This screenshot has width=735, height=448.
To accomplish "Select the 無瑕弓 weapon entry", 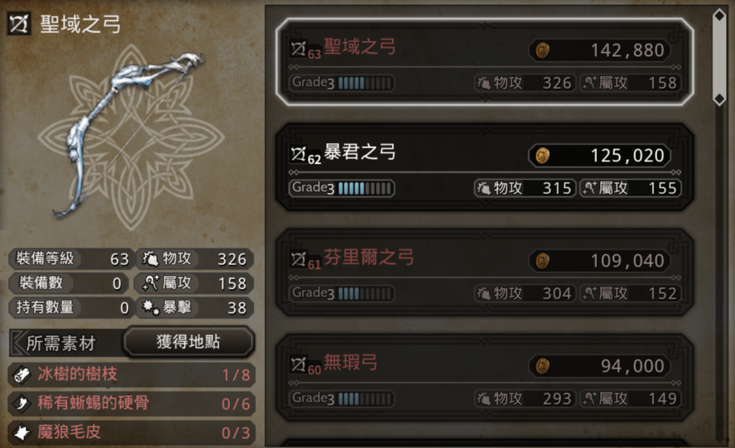I will tap(484, 378).
